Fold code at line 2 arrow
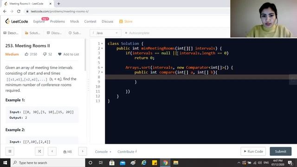Screen dimensions: 297x167 pos(102,48)
